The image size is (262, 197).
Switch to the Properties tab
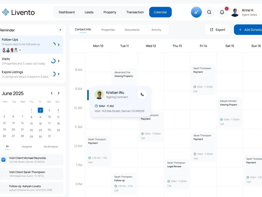108,30
